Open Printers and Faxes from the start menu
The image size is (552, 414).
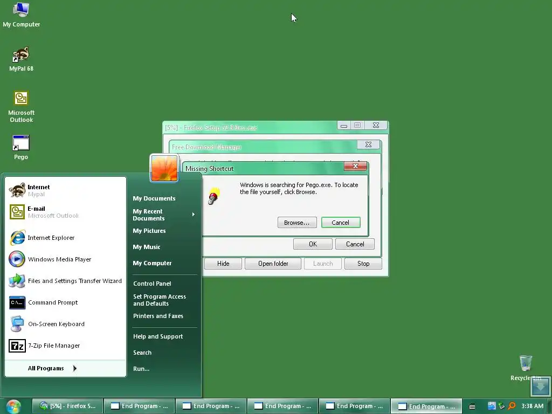pos(158,316)
